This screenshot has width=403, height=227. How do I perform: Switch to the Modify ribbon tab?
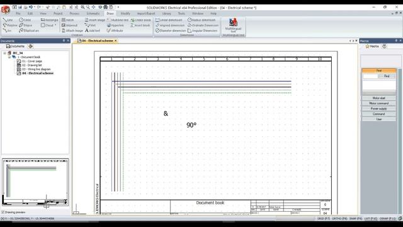(x=125, y=13)
